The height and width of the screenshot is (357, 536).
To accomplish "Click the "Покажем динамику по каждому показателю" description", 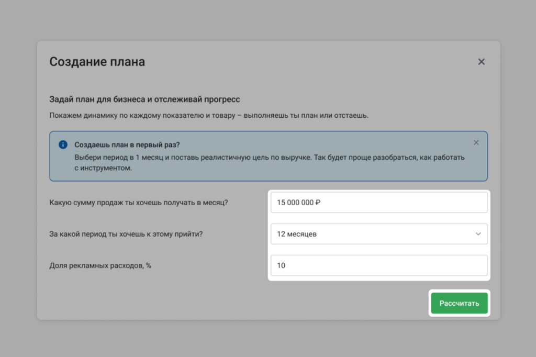I will pos(209,115).
